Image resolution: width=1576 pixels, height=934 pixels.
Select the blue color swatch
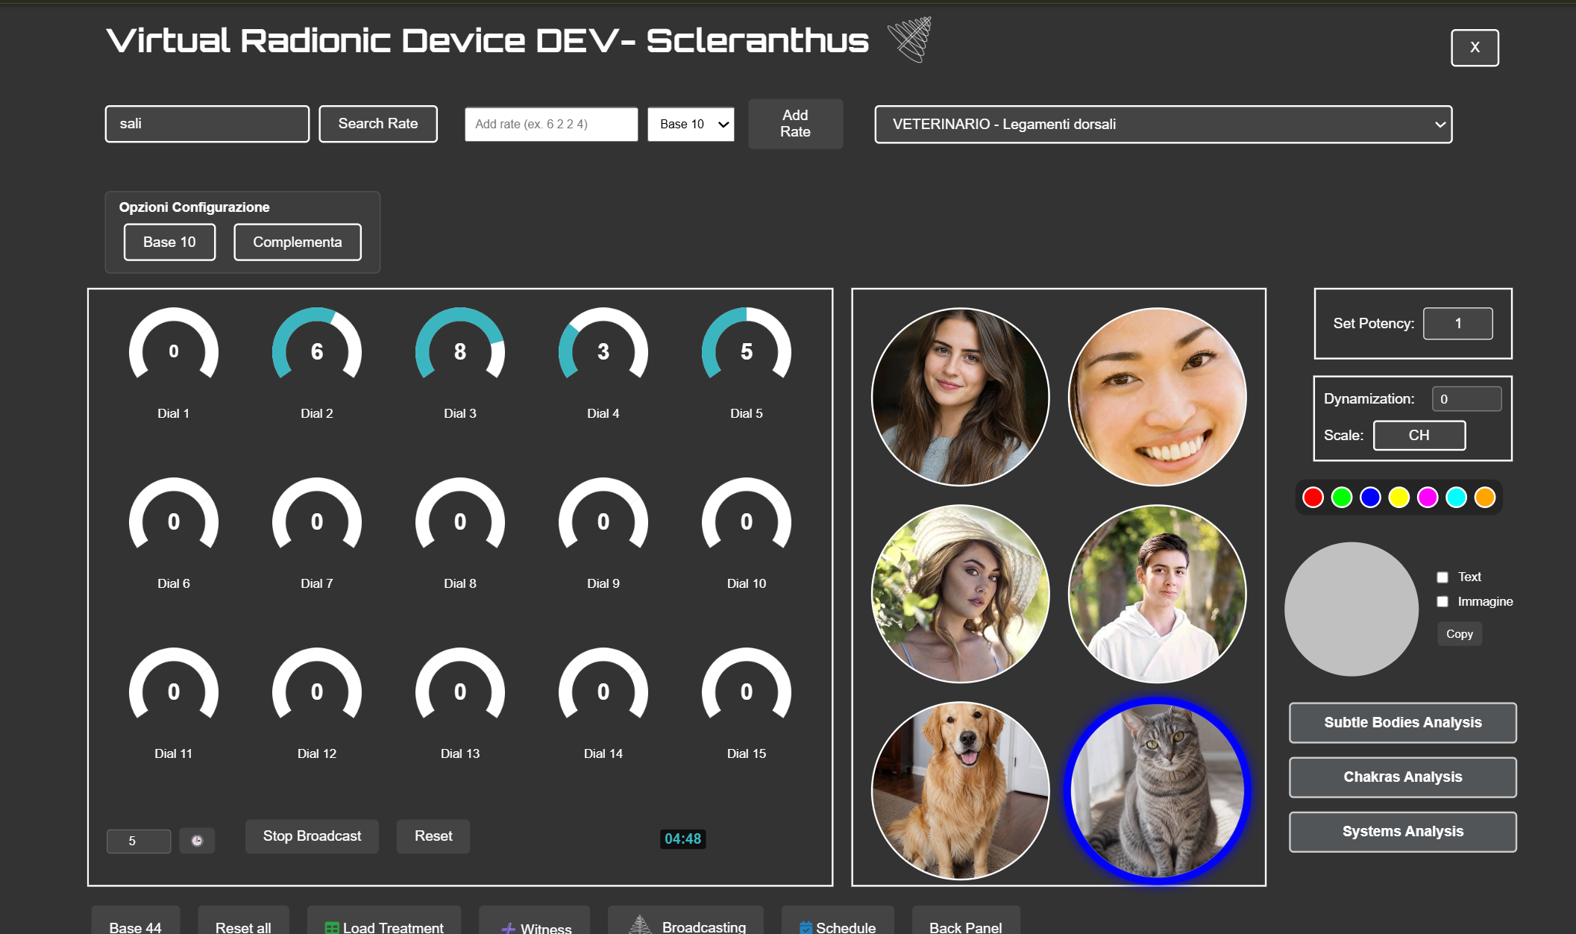click(x=1370, y=497)
